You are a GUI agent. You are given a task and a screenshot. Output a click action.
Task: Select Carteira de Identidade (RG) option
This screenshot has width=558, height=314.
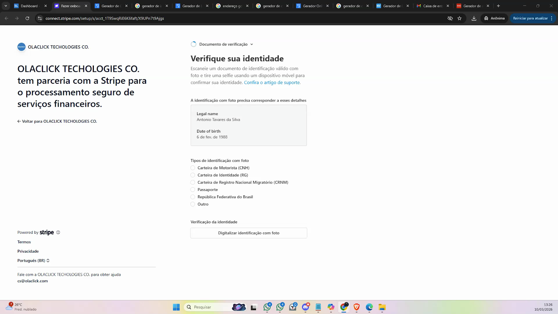(x=193, y=175)
